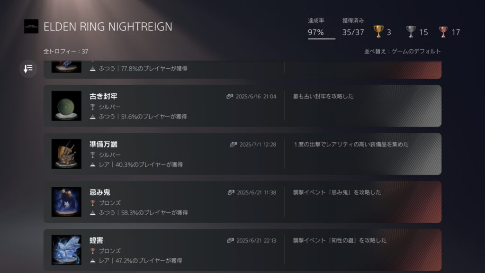This screenshot has width=485, height=273.
Task: Click the 忌み鬼 trophy artwork
Action: click(66, 202)
